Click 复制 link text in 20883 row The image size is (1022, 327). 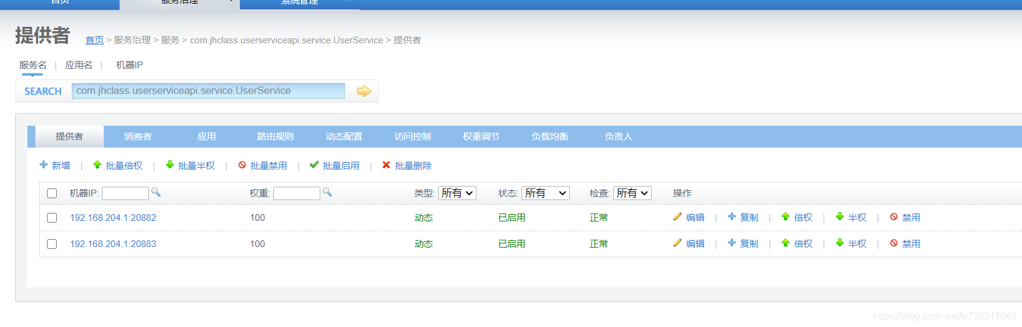pyautogui.click(x=749, y=244)
